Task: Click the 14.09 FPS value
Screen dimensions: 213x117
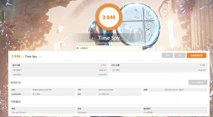Action: (x=201, y=70)
